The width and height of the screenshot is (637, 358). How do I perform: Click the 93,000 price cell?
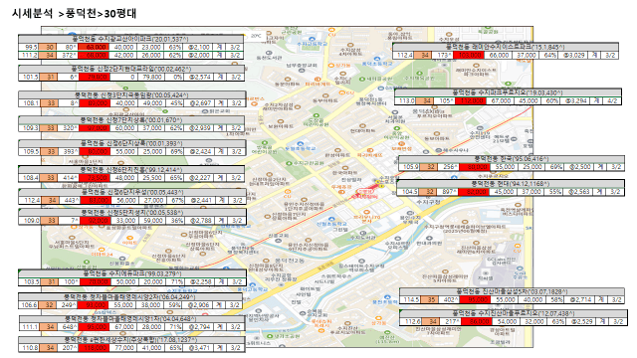tap(94, 305)
